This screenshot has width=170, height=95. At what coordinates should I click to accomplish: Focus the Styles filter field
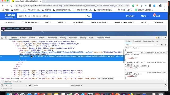(x=139, y=45)
